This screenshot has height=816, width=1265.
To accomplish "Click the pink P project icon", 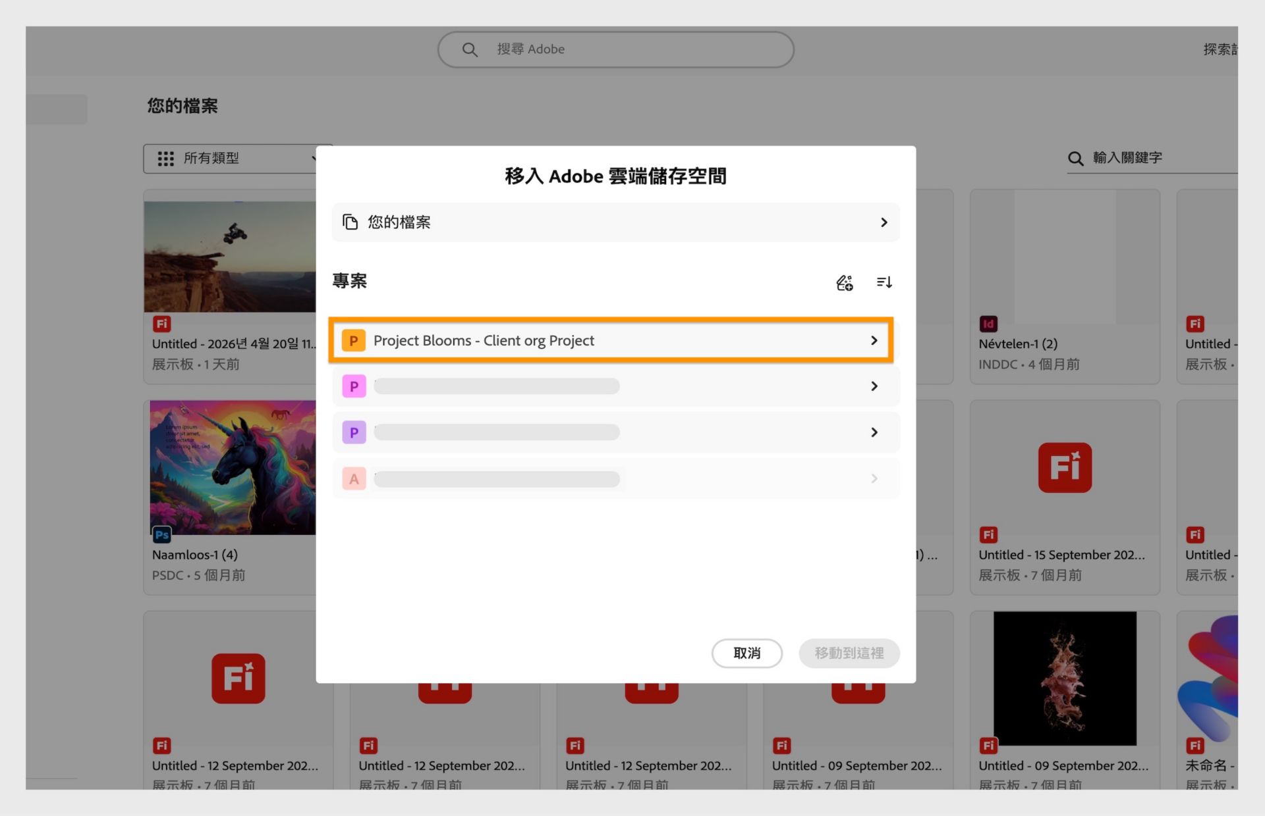I will [x=354, y=386].
